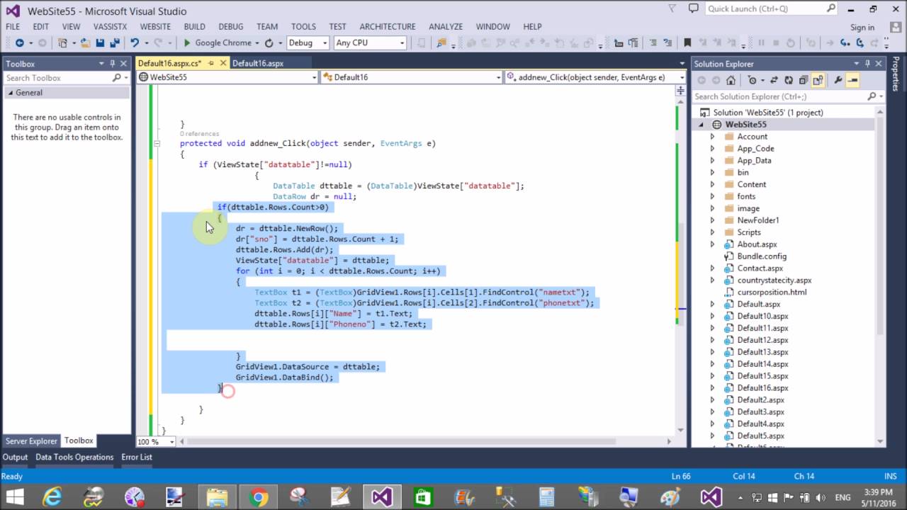The image size is (907, 510).
Task: Switch to the Server Explorer tab
Action: coord(31,441)
